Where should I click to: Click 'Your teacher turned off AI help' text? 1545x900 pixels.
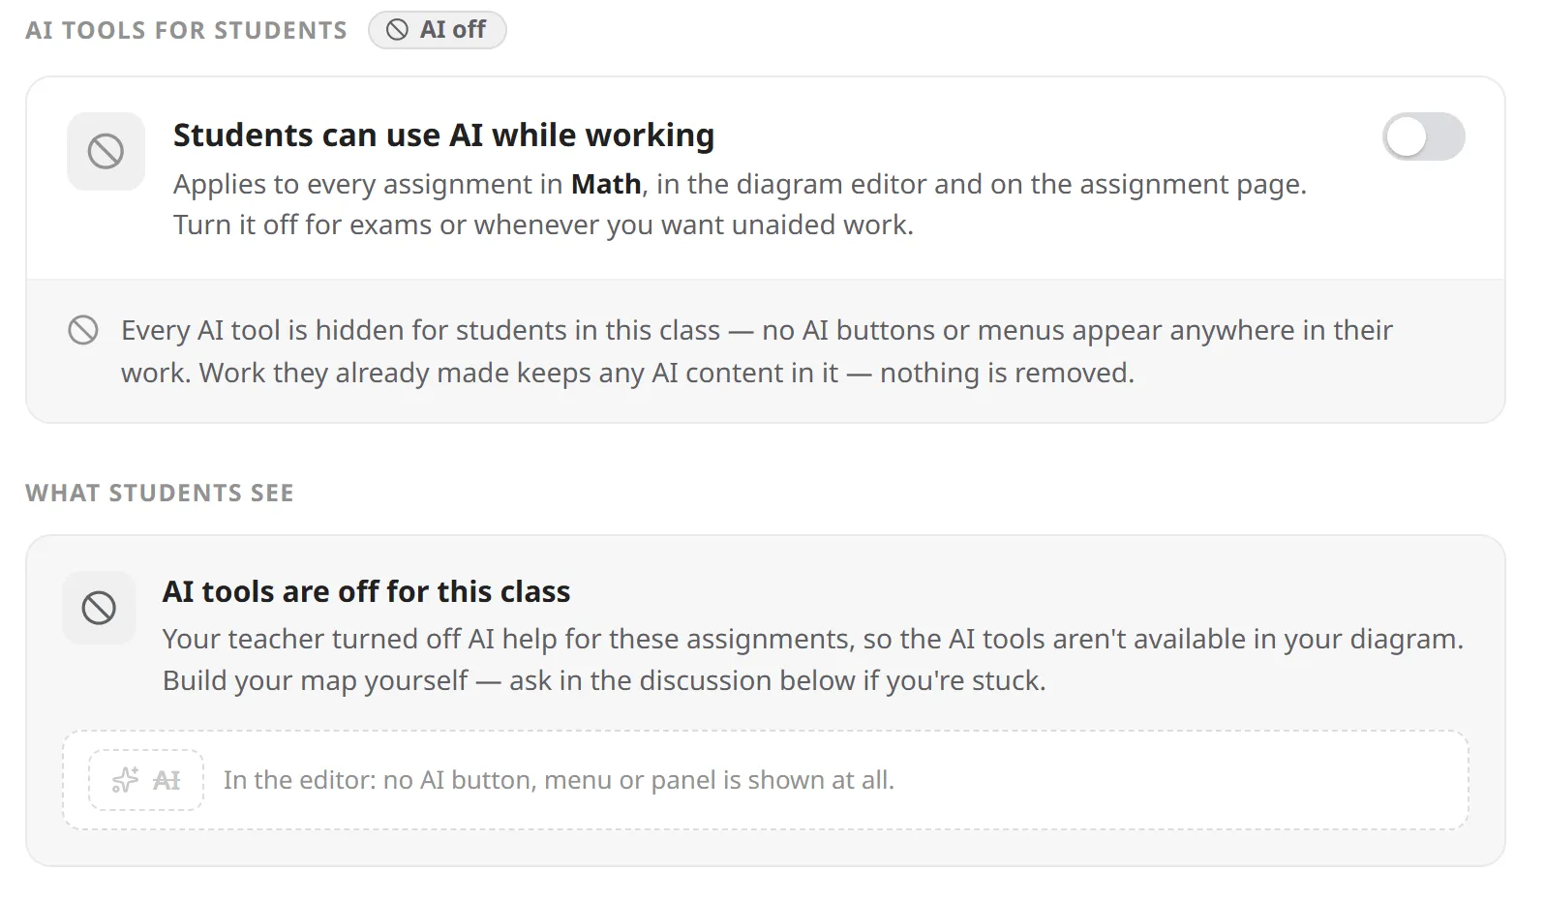click(x=813, y=640)
